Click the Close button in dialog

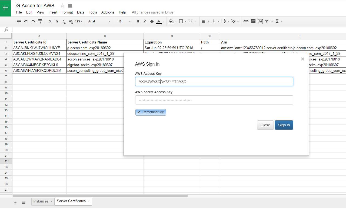(x=265, y=125)
